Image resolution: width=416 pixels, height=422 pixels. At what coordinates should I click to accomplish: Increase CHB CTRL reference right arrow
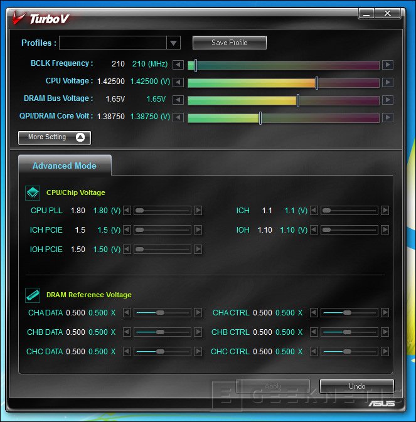385,332
